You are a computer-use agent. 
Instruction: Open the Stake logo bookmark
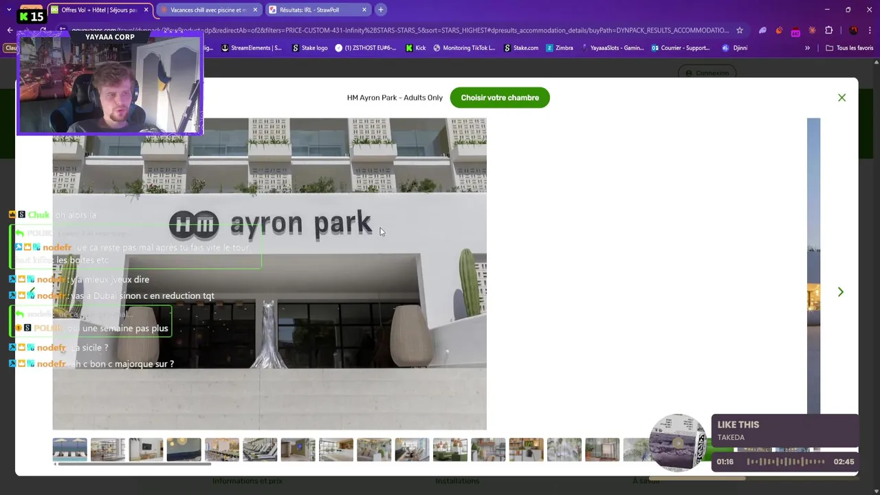310,48
